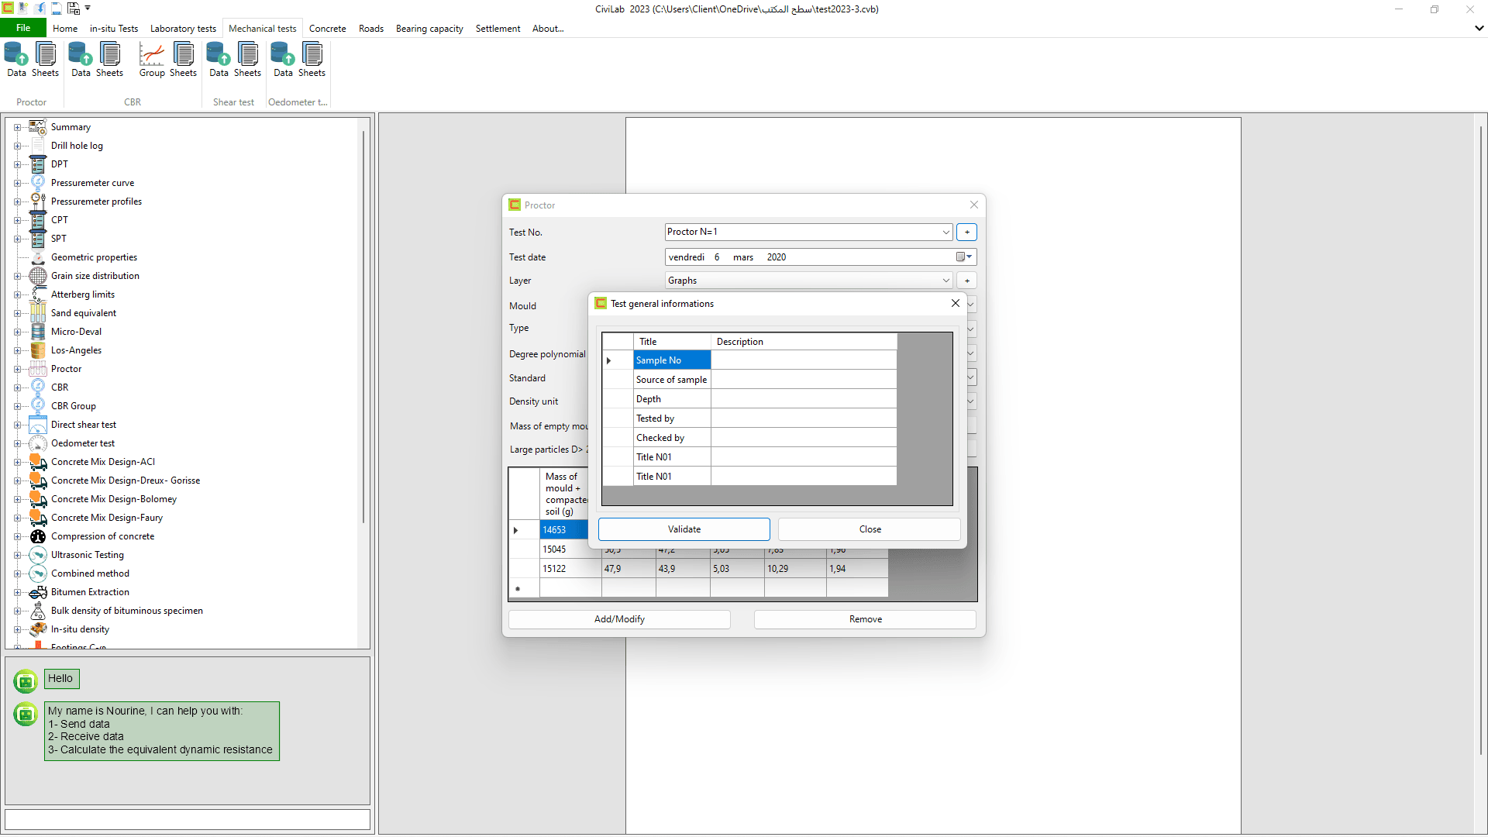The image size is (1488, 837).
Task: Switch to the Bearing capacity tab
Action: (x=429, y=29)
